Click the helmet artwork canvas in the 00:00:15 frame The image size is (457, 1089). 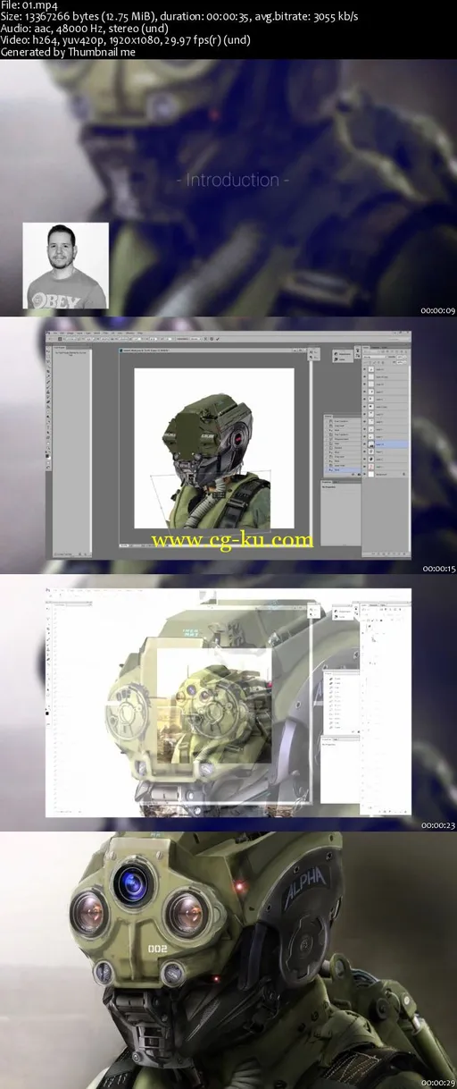[214, 447]
